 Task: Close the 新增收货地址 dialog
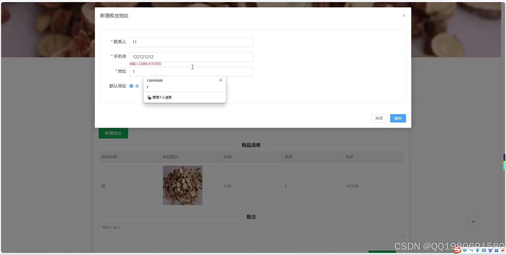(404, 16)
